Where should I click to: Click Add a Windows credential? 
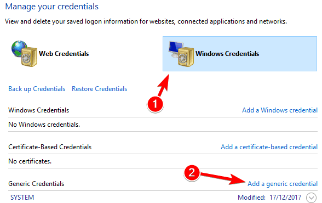click(280, 110)
